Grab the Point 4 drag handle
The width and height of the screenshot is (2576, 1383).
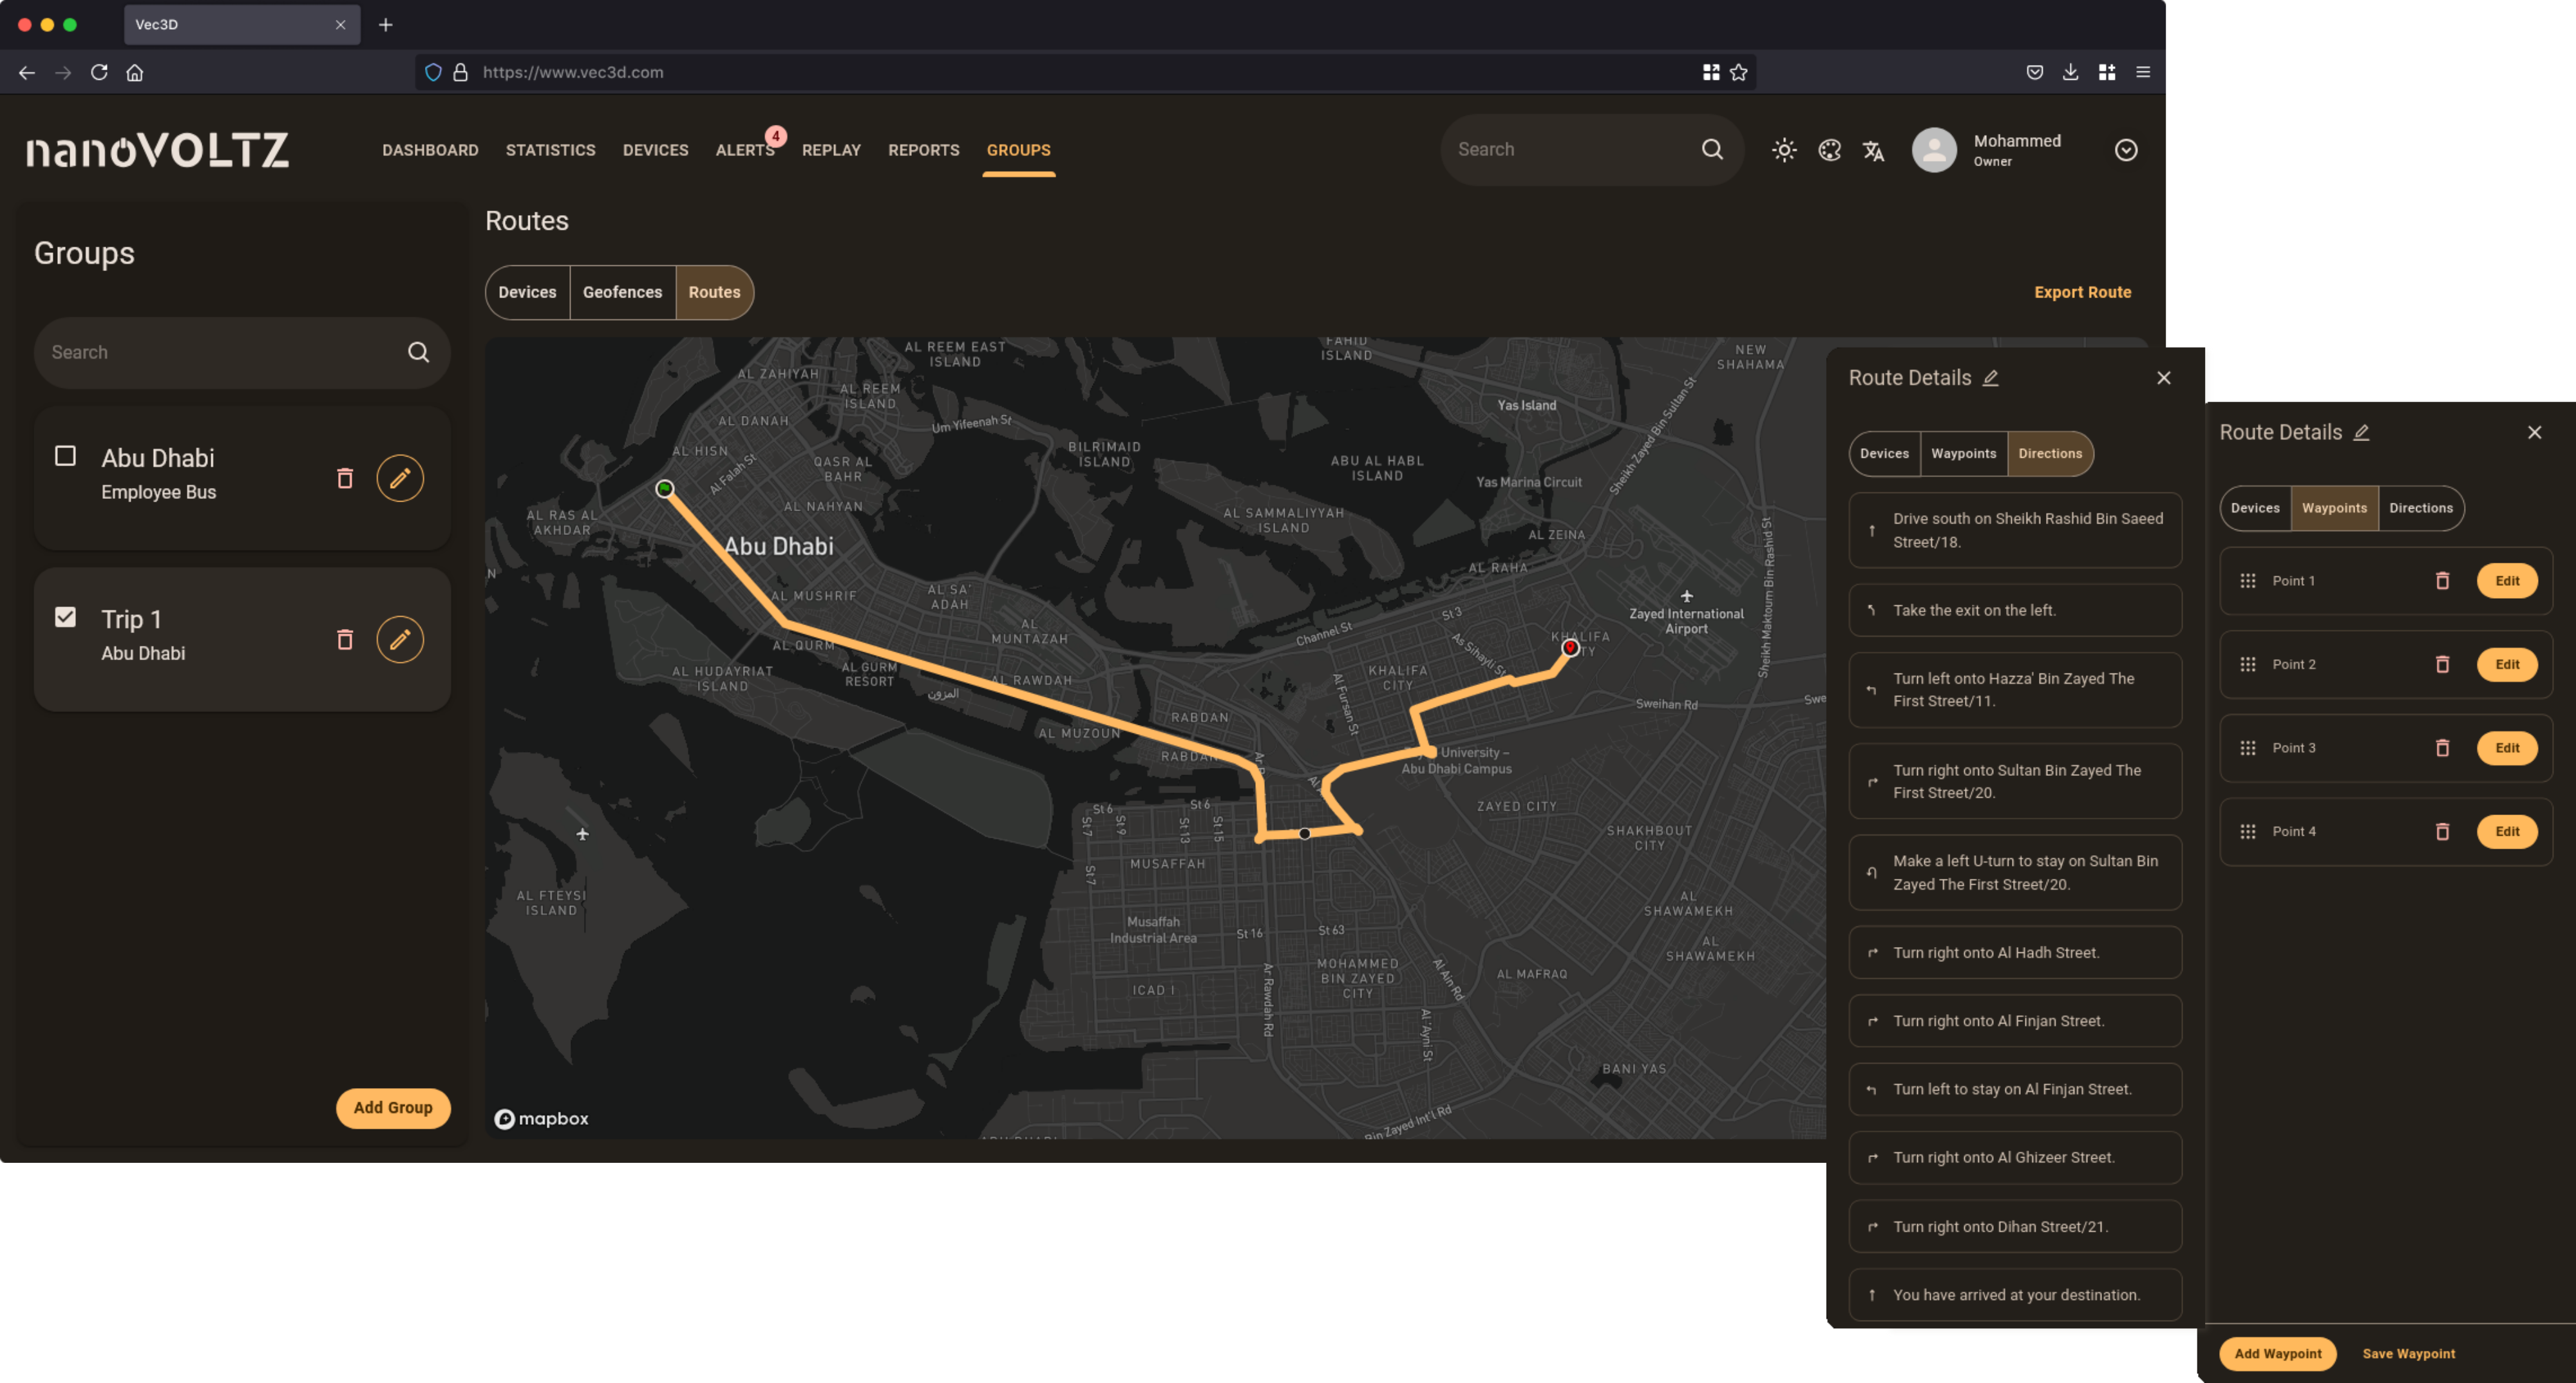(2248, 831)
